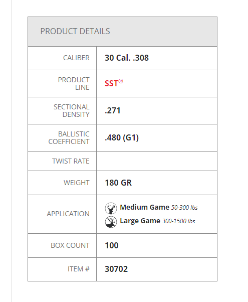Image resolution: width=248 pixels, height=302 pixels.
Task: Click the 180 GR weight value
Action: coord(118,183)
